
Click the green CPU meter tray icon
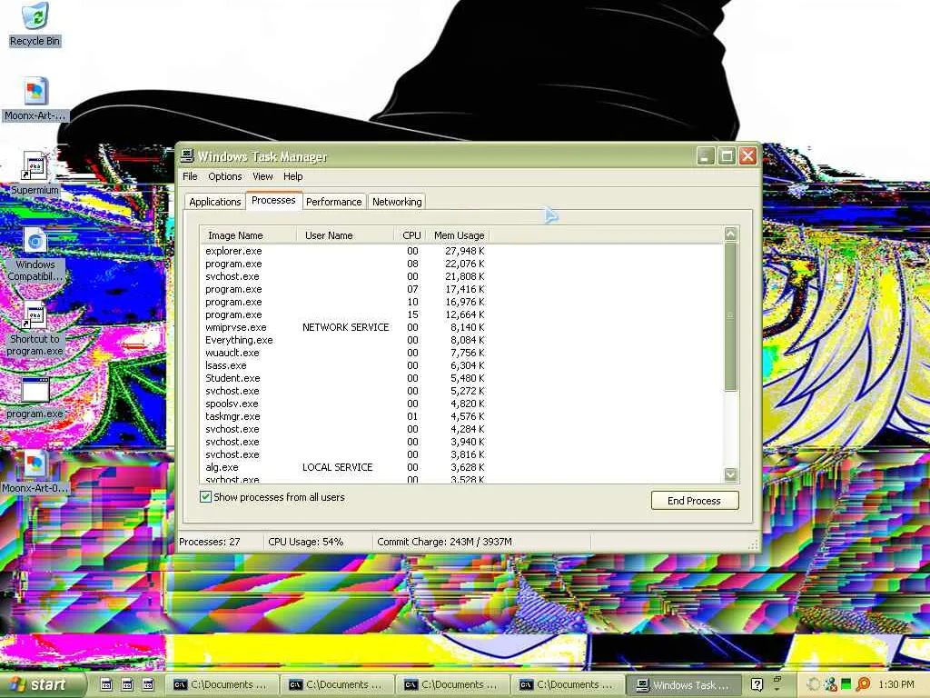coord(846,684)
